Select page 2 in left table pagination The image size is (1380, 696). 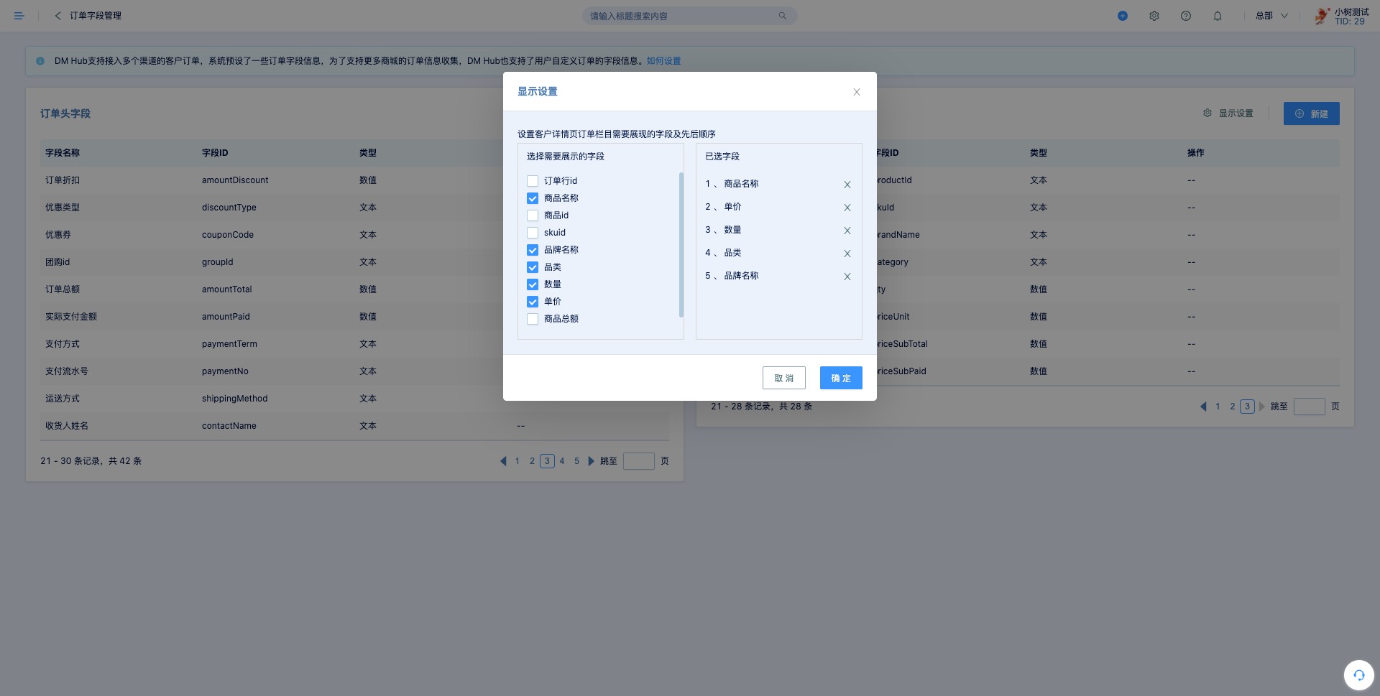point(532,461)
